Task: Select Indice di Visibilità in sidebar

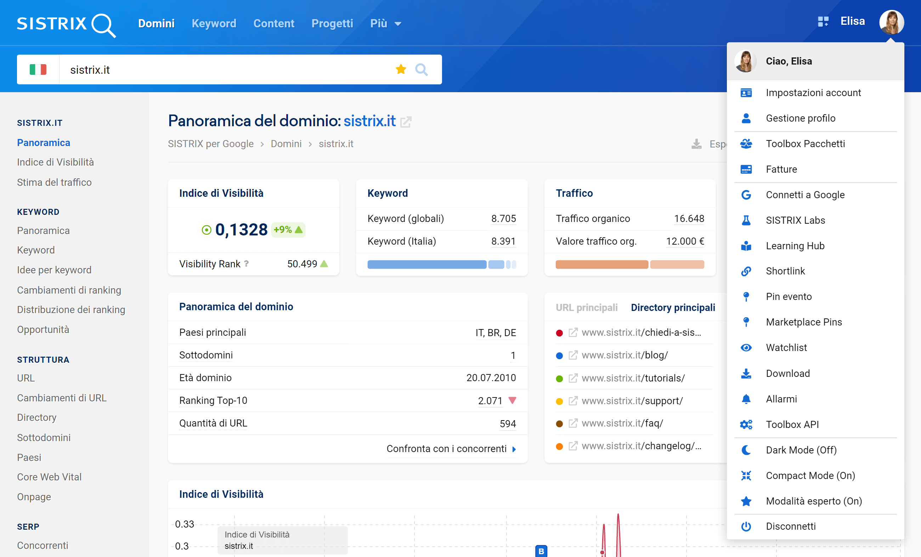Action: point(55,162)
